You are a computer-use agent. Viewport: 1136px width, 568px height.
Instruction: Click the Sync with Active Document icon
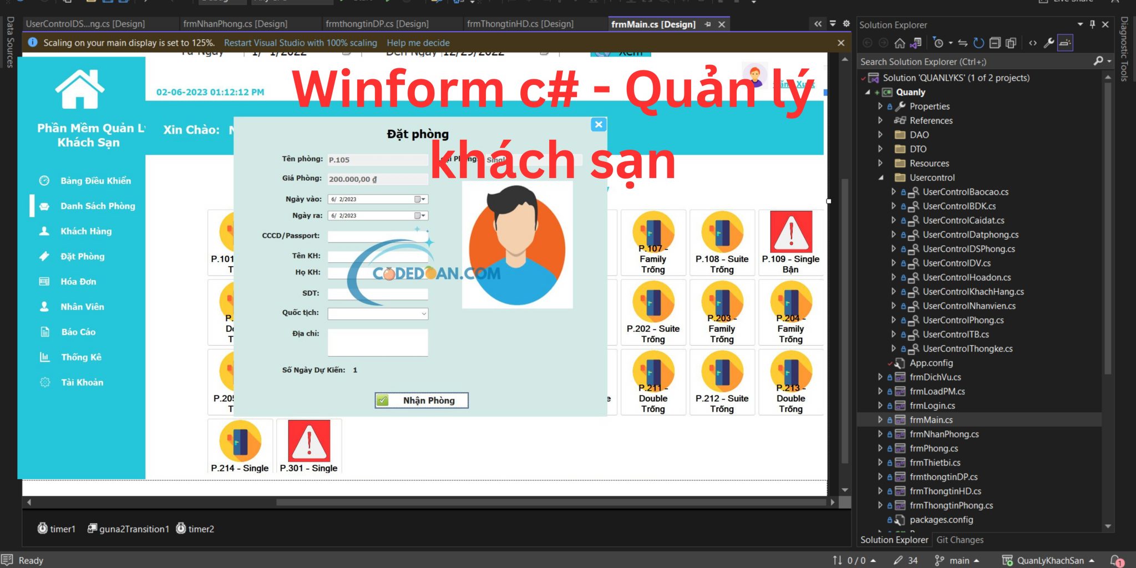click(962, 43)
